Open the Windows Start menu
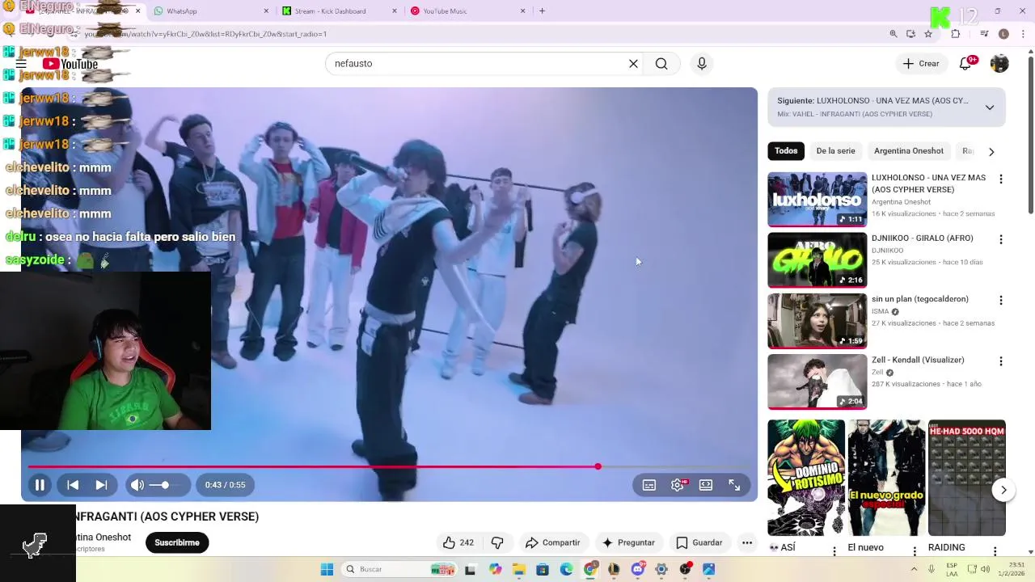 tap(327, 569)
